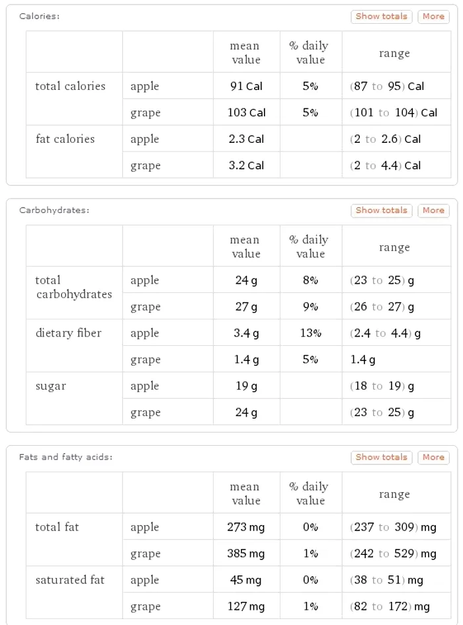463x625 pixels.
Task: Click the 13% daily value for apple fiber
Action: 311,333
